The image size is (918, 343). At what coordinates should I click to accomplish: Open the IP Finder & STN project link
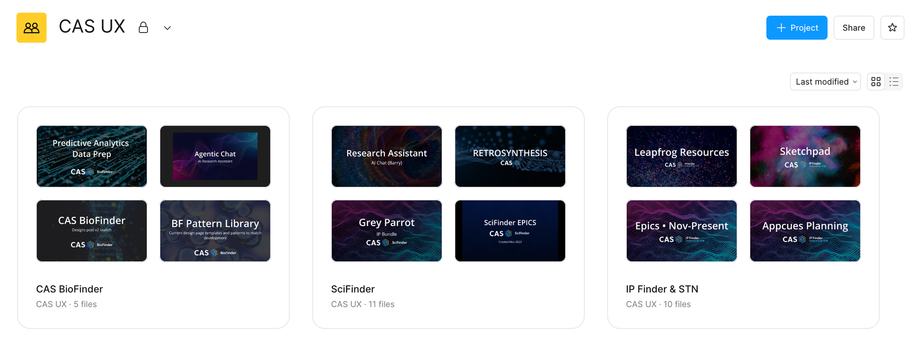[x=662, y=289]
